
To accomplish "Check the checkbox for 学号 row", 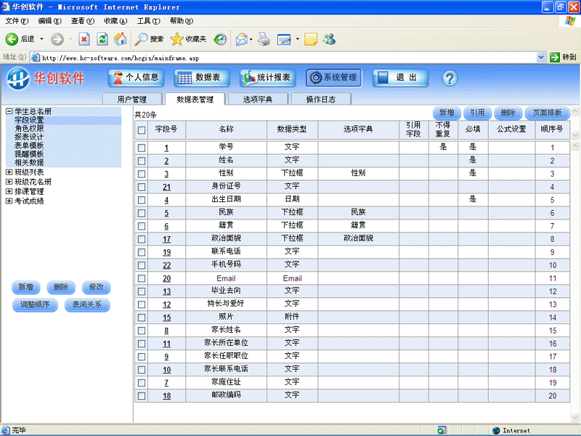I will coord(142,148).
